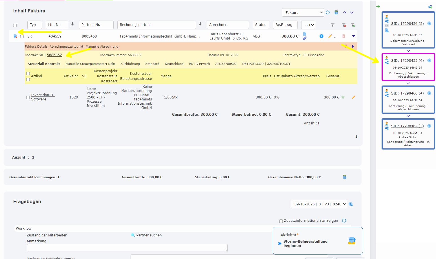Screen dimensions: 436x259
Task: Tick the select-all checkbox in the table header
Action: 15,25
